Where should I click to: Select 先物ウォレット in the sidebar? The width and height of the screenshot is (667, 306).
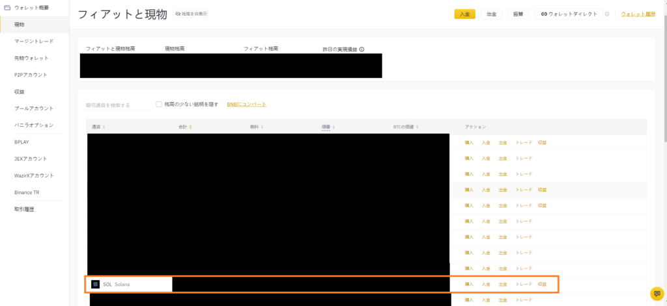(31, 58)
